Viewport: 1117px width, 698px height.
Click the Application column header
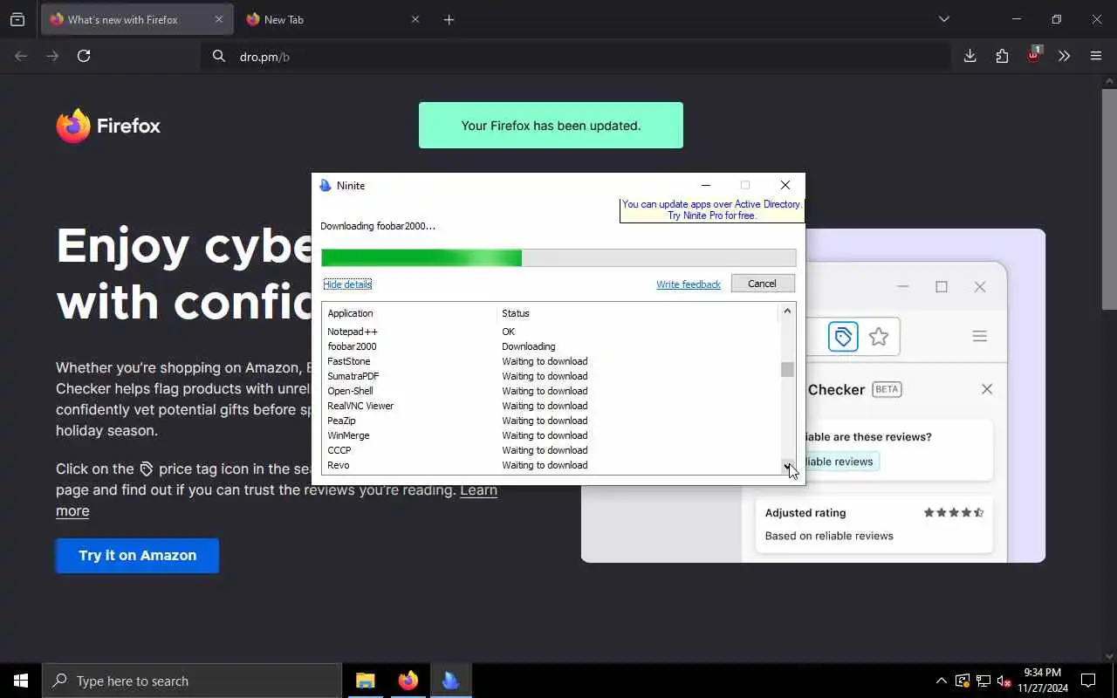click(x=409, y=313)
